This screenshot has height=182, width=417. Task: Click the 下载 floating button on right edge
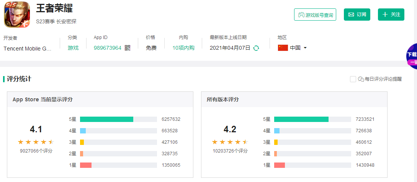[412, 57]
